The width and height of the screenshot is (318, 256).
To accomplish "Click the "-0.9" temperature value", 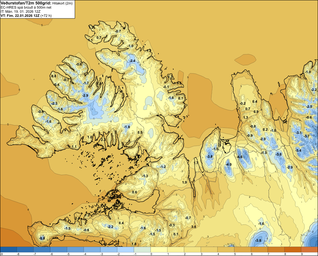I will (x=250, y=135).
